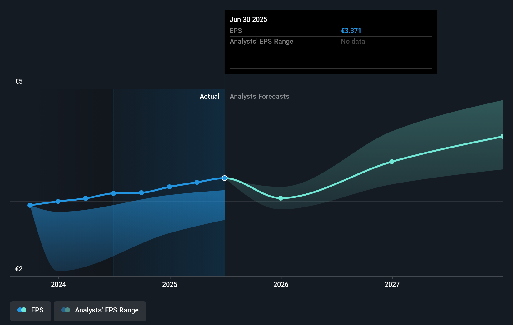Click the 'Jun 30 2025' tooltip date
Image resolution: width=513 pixels, height=325 pixels.
point(248,19)
